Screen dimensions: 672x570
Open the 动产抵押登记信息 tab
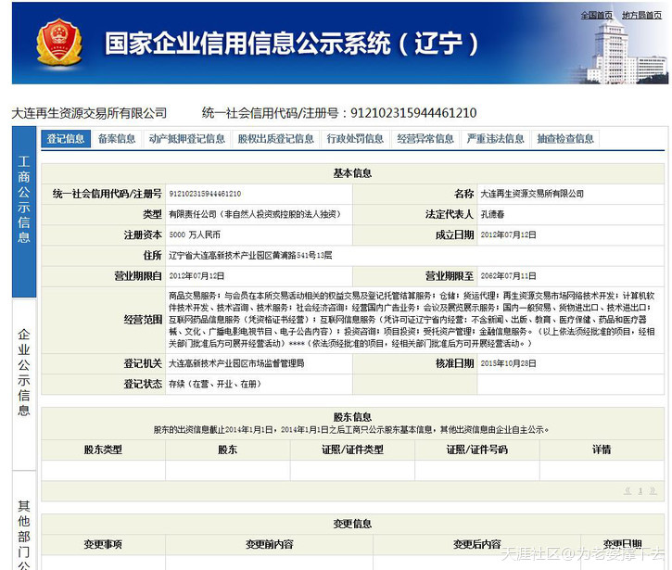point(186,139)
